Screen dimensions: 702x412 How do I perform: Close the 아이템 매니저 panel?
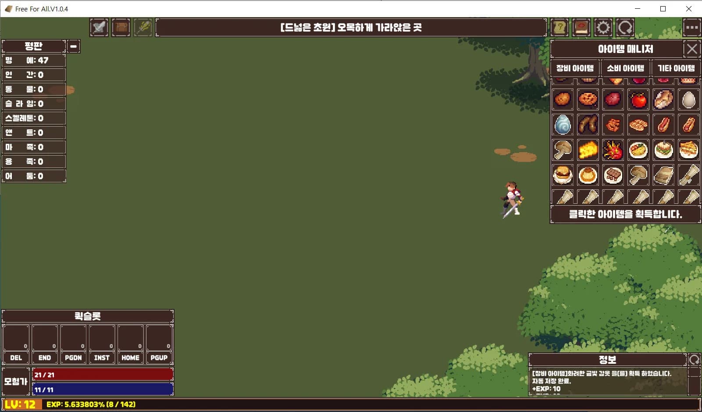point(692,49)
